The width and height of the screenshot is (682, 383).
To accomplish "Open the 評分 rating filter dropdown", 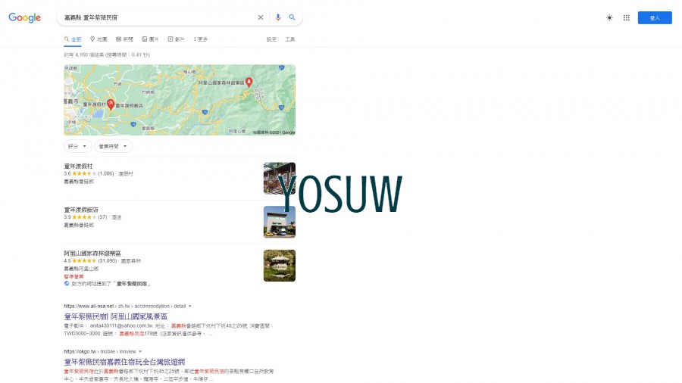I will pos(78,146).
